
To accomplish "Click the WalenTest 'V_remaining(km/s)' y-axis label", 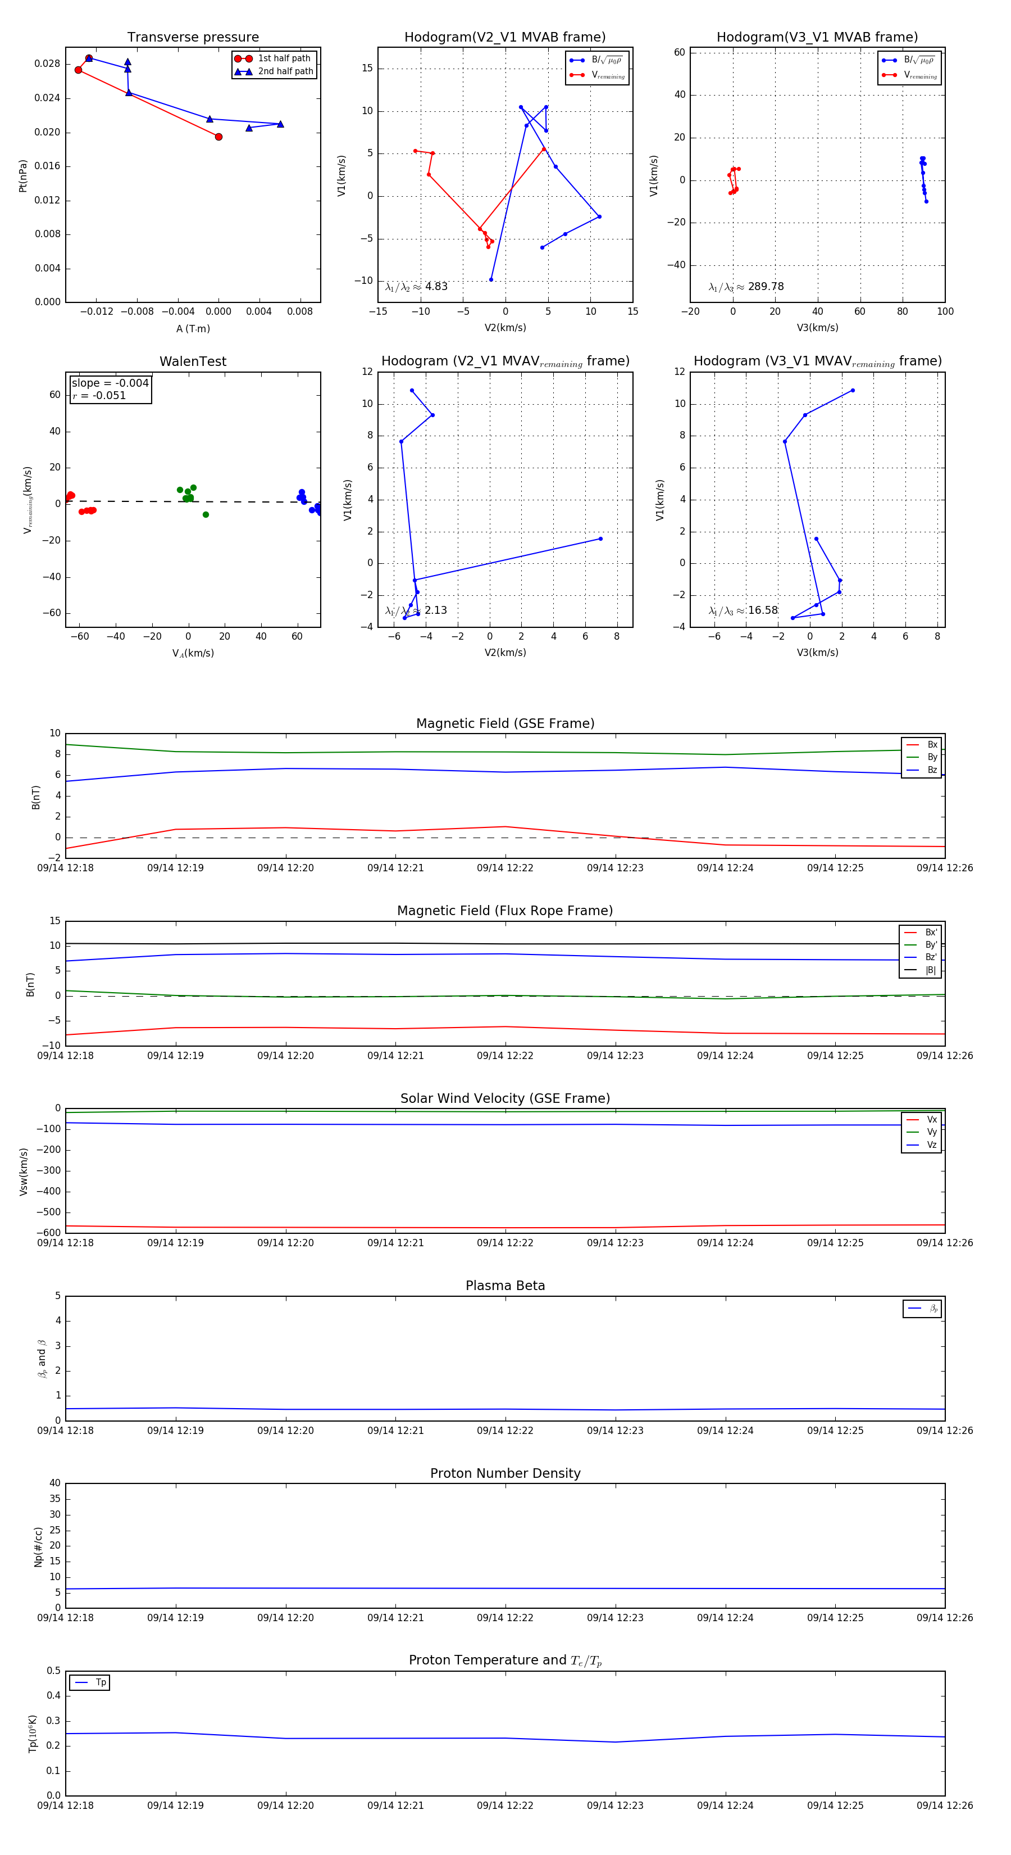I will click(x=28, y=500).
